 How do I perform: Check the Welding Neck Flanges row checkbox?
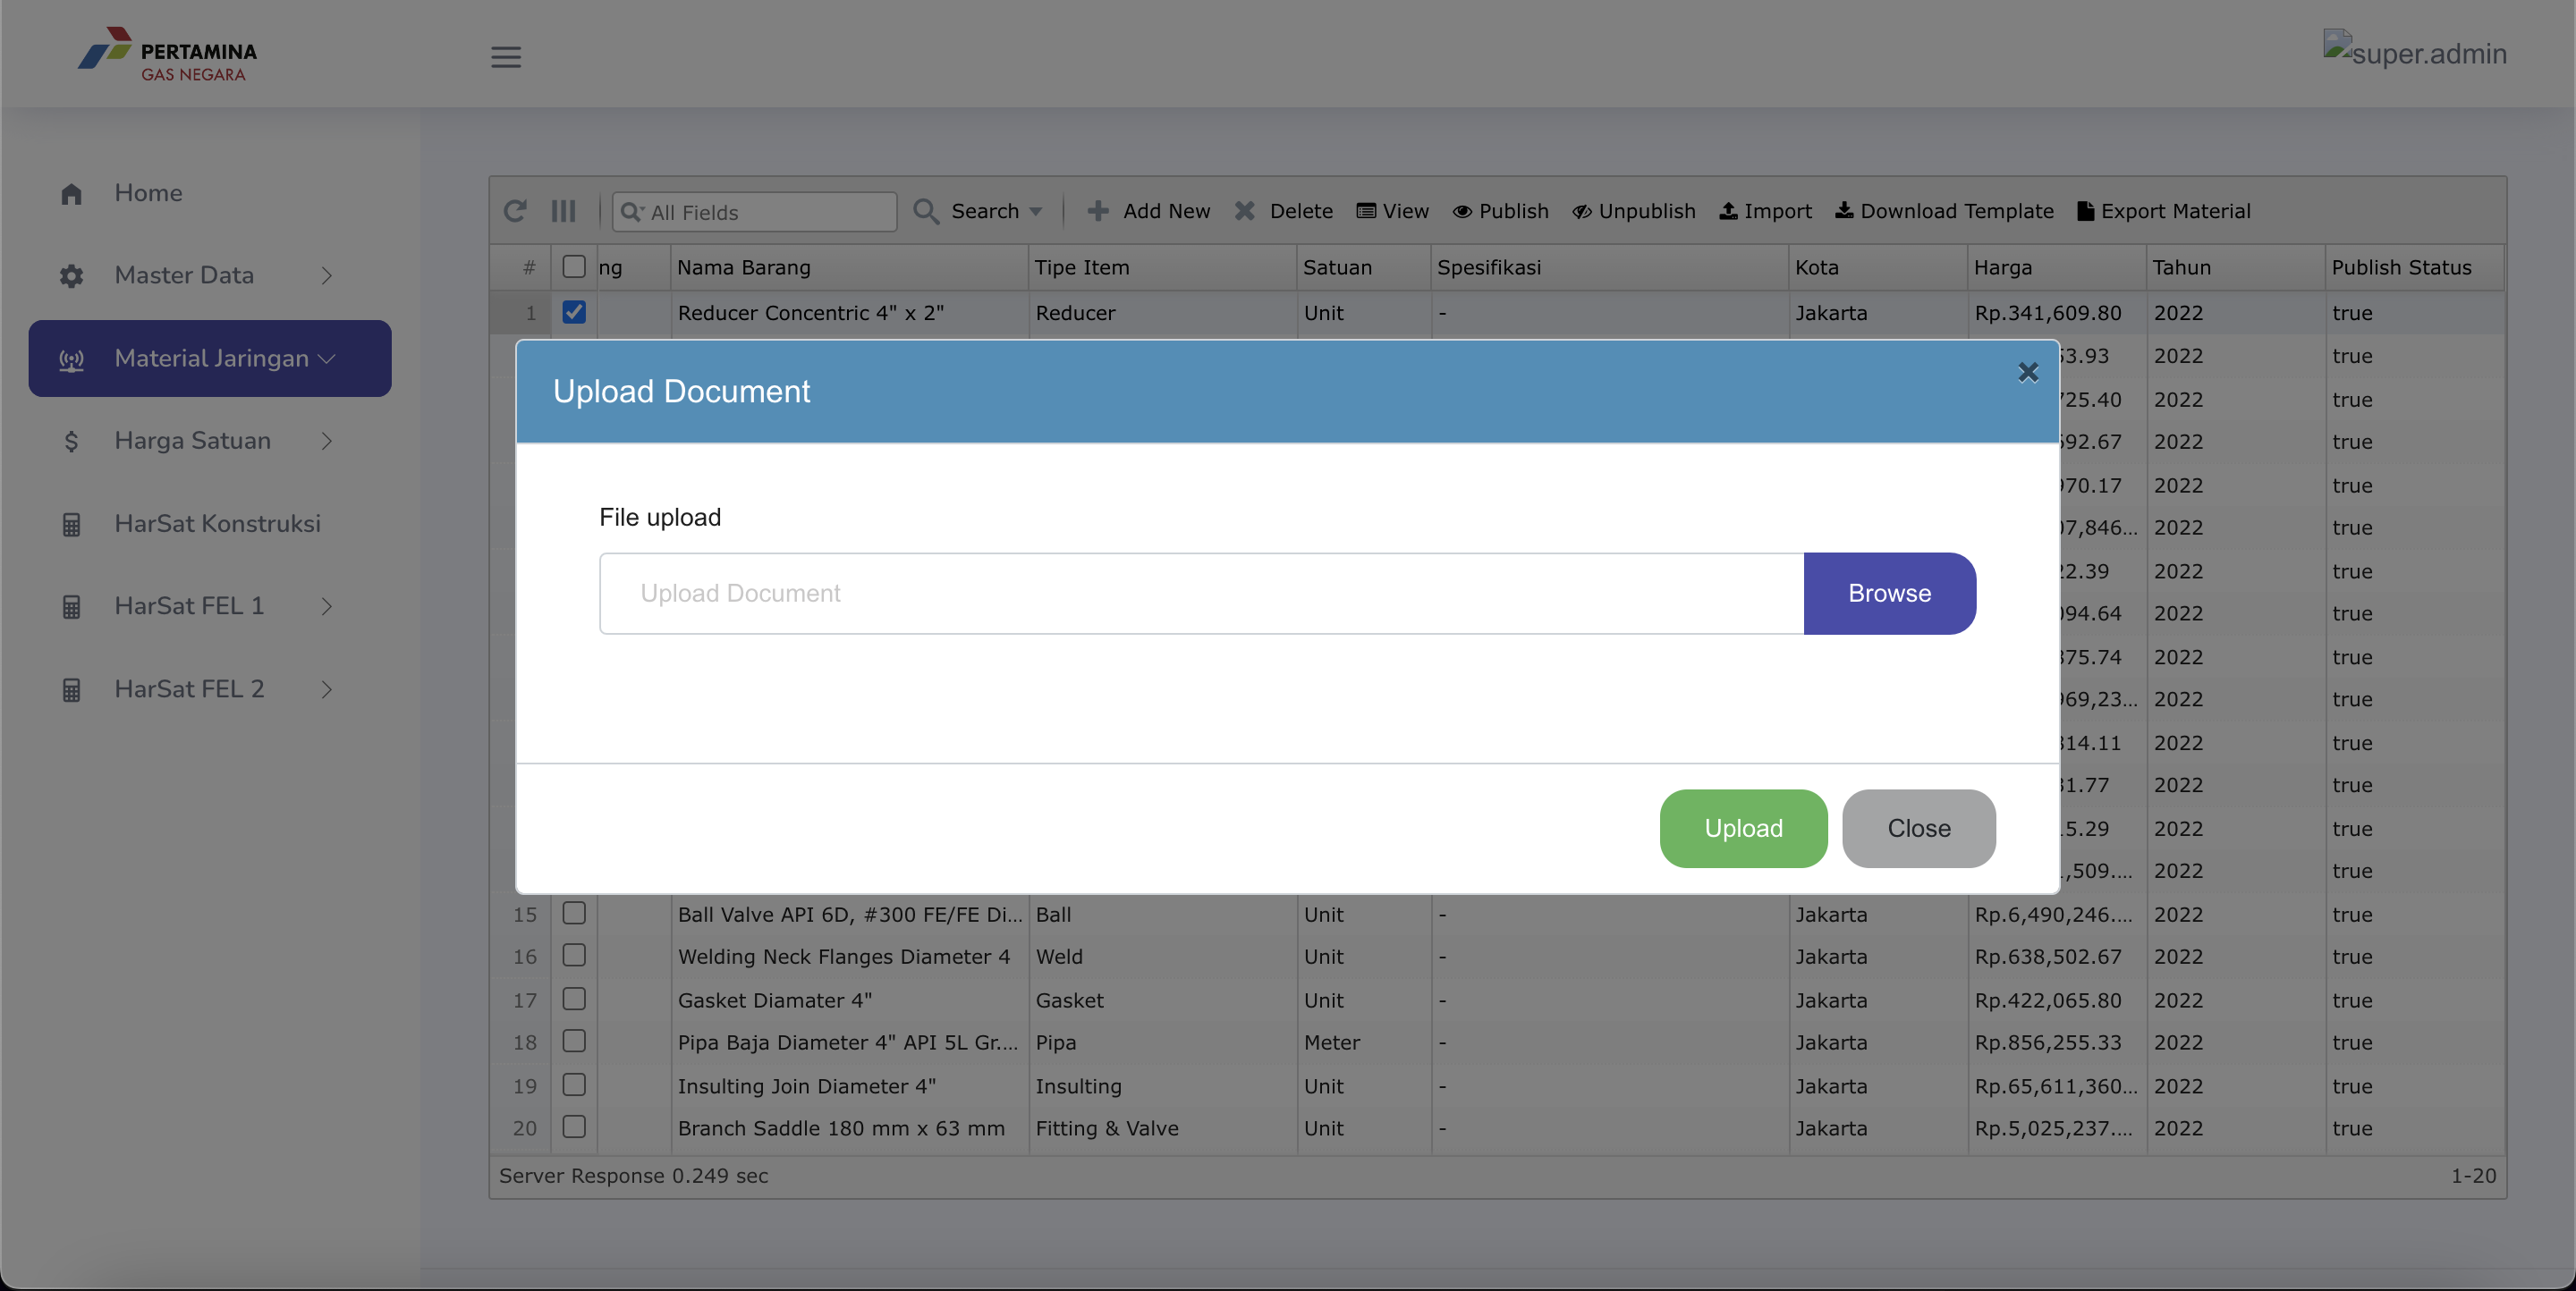pyautogui.click(x=574, y=955)
